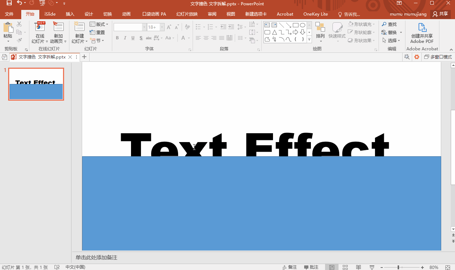Click the zoom slider in status bar

point(398,267)
